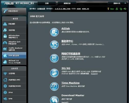
Task: Click the reboot button at top
Action: coord(67,3)
